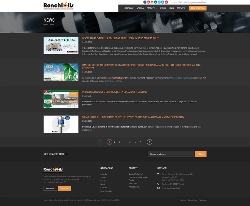Open the LinkedIn social icon in header
The width and height of the screenshot is (250, 206).
(x=155, y=2)
